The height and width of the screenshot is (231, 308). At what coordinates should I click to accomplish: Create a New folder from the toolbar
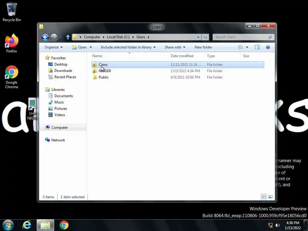(203, 47)
